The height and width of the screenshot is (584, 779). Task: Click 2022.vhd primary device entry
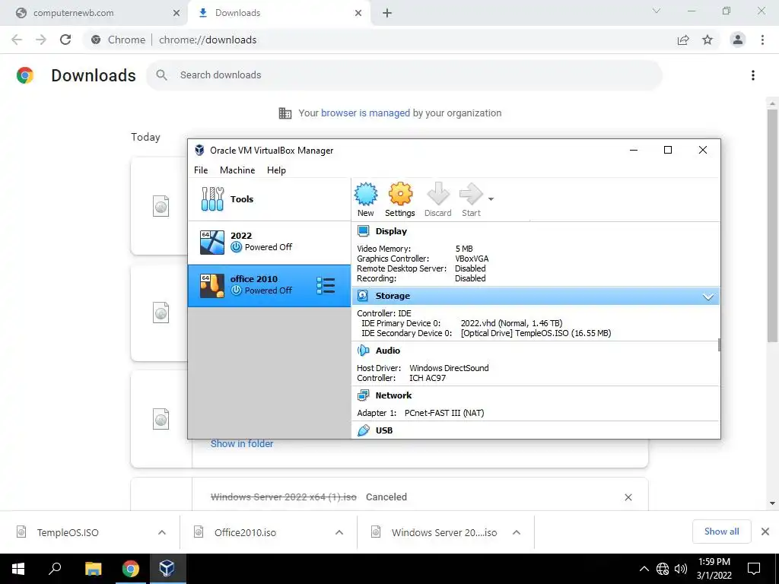pyautogui.click(x=511, y=323)
